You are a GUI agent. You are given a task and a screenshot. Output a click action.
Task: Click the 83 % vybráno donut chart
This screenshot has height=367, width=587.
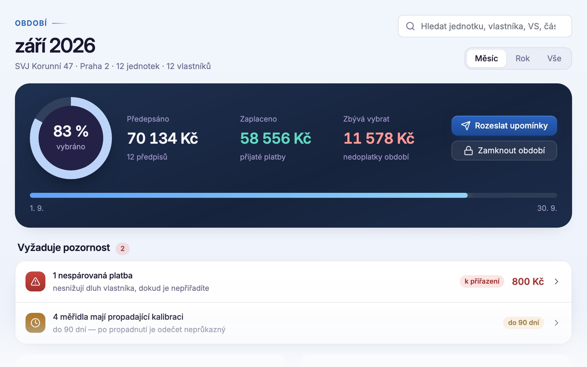click(71, 138)
